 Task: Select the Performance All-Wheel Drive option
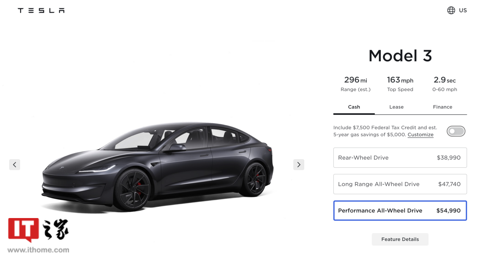pos(400,210)
